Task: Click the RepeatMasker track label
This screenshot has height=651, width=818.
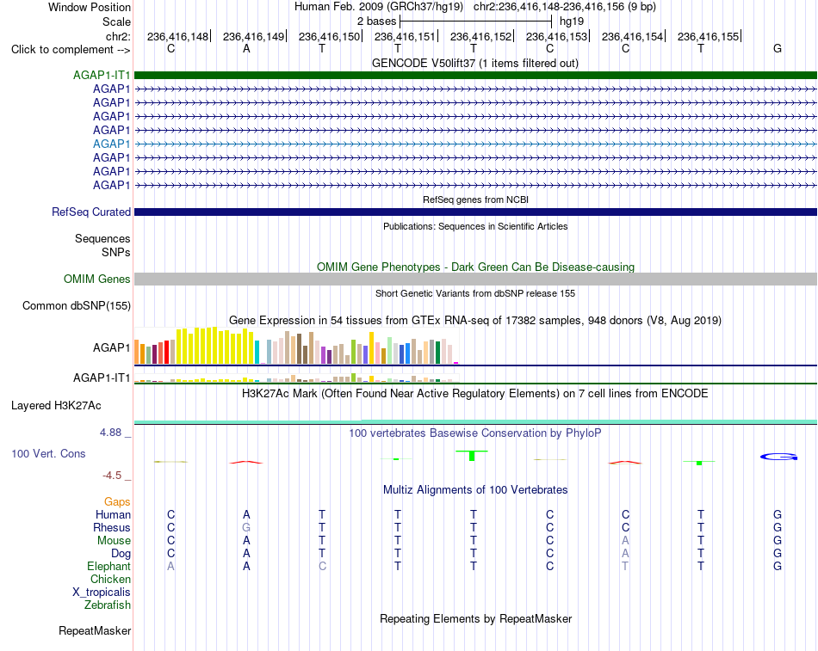Action: click(x=95, y=631)
